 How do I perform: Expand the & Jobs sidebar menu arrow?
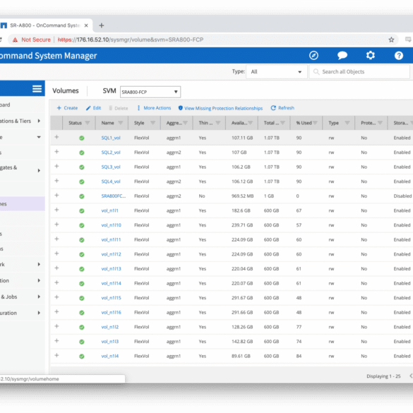pos(39,297)
